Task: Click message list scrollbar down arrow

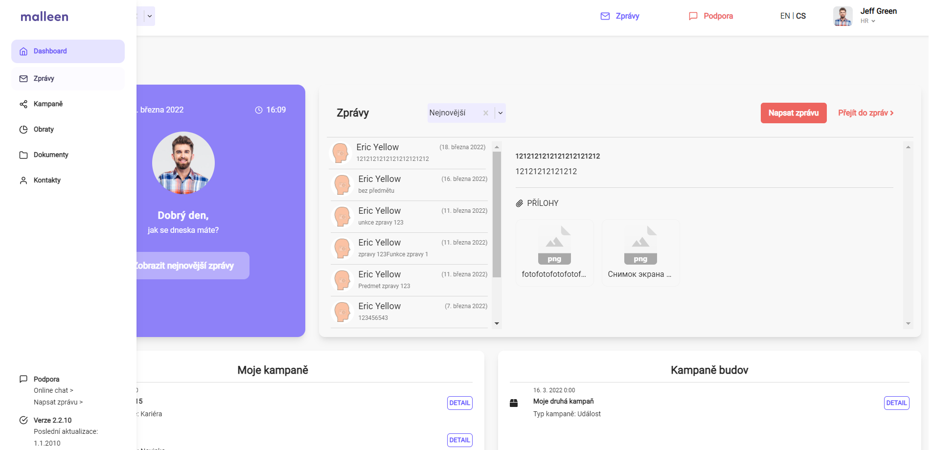Action: point(497,323)
